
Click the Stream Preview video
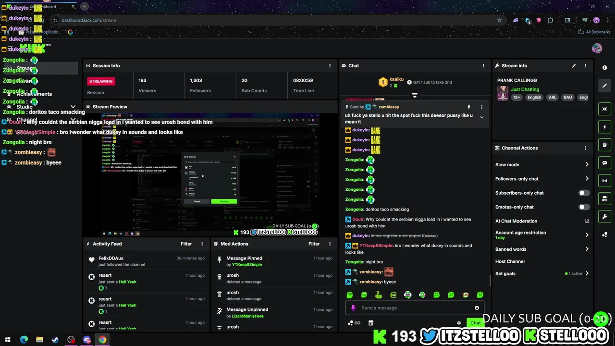(210, 174)
